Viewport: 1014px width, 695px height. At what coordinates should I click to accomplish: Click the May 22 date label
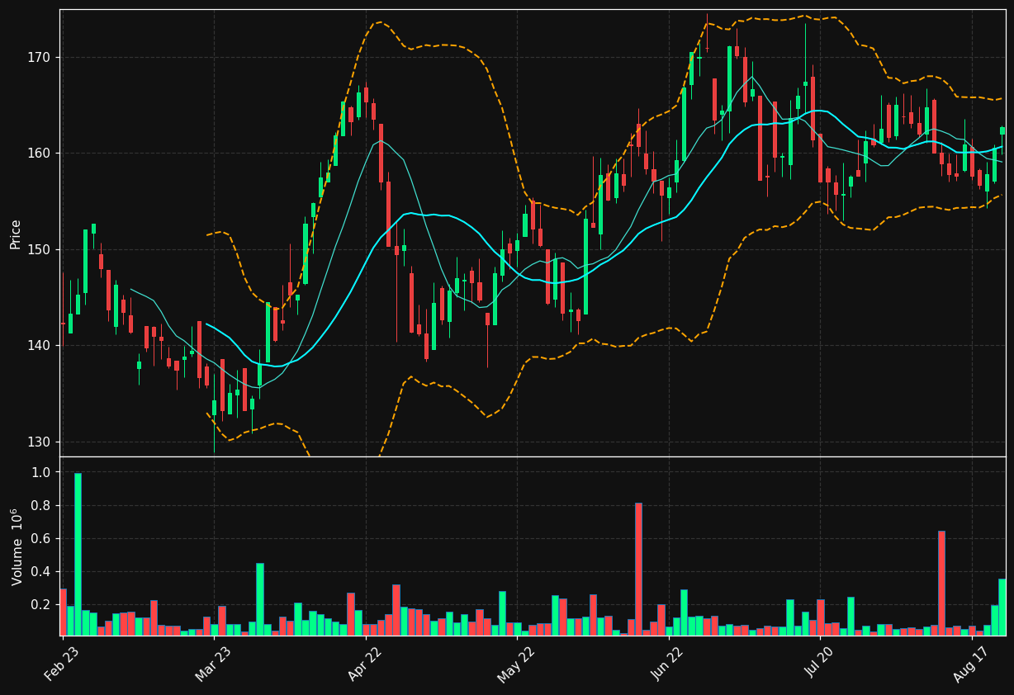tap(517, 663)
